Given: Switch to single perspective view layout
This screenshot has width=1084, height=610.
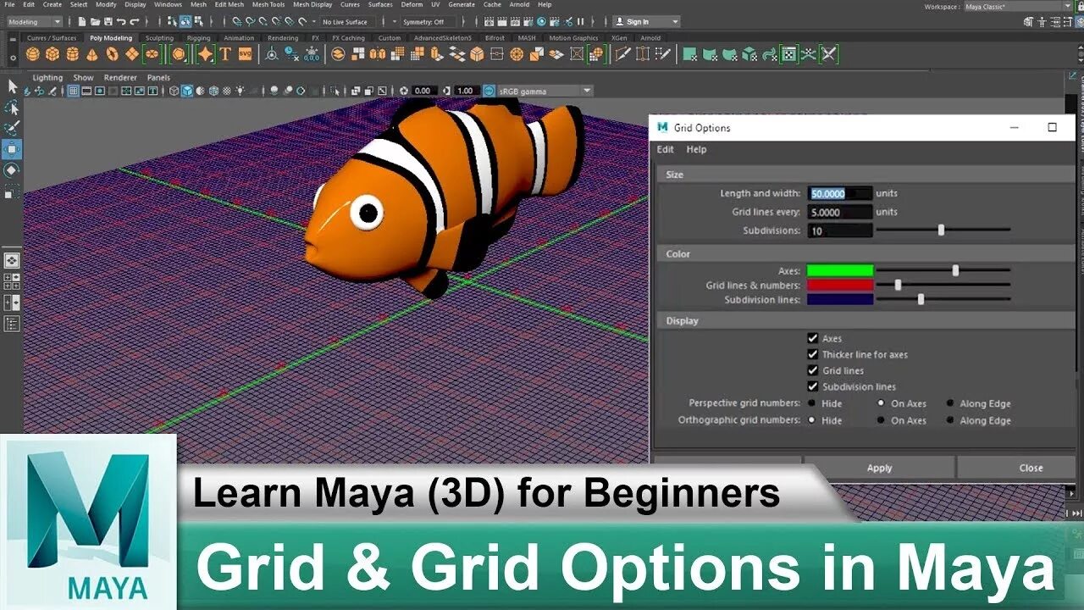Looking at the screenshot, I should point(12,260).
